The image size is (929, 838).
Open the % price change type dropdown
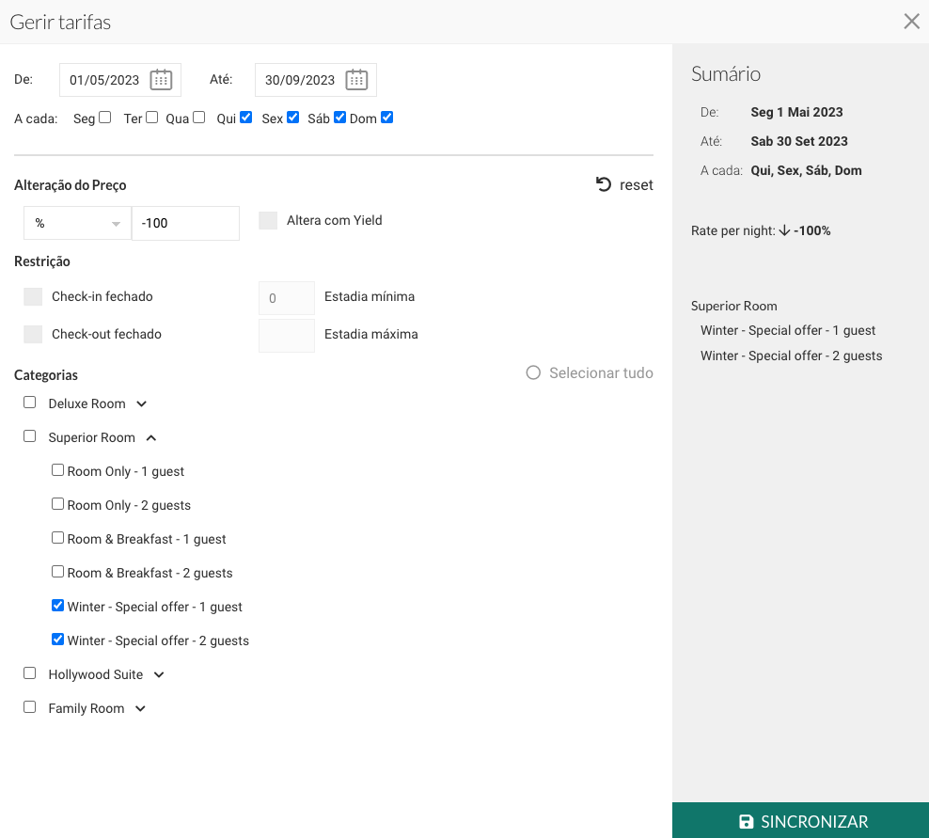point(77,223)
